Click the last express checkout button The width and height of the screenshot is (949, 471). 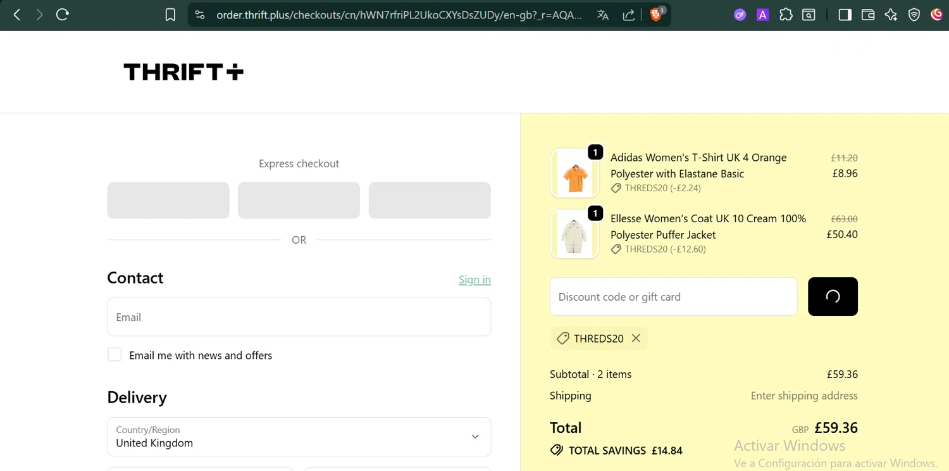[430, 200]
